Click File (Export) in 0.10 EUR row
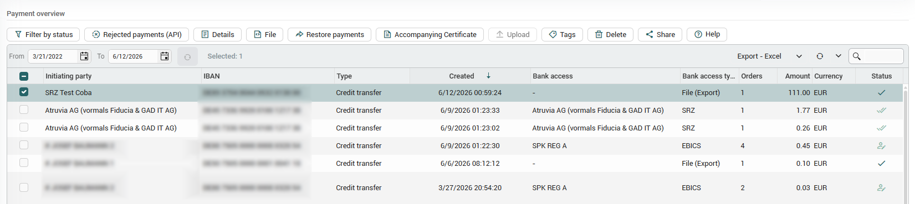The image size is (915, 204). (x=701, y=163)
